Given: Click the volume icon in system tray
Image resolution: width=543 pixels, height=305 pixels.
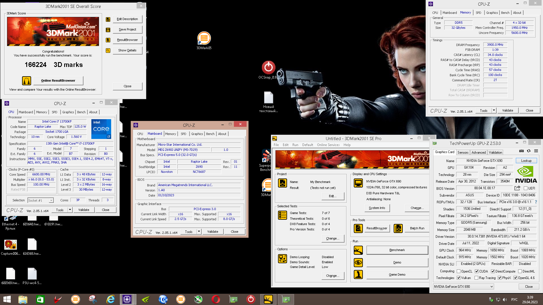Looking at the screenshot, I should (x=505, y=300).
